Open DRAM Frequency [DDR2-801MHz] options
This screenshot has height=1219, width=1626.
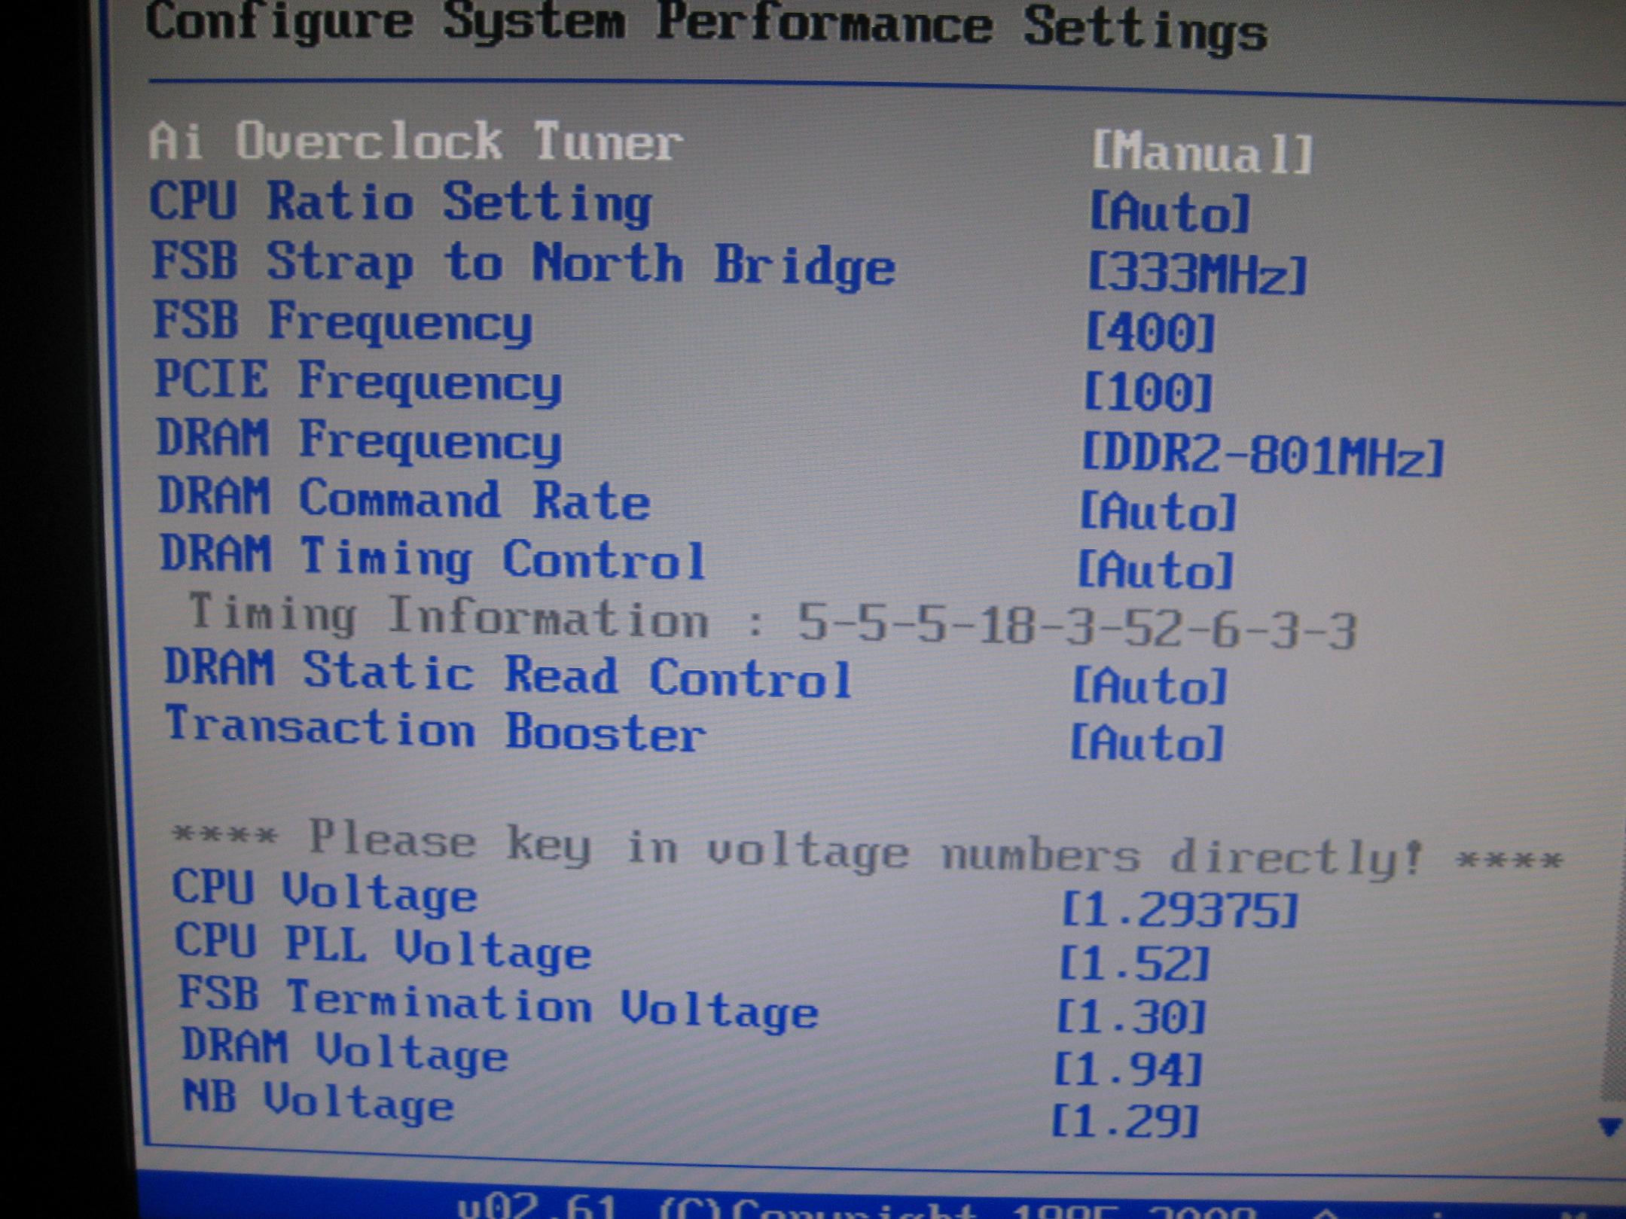coord(1262,455)
